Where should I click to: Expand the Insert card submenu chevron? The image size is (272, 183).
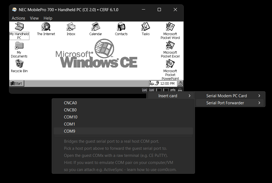click(190, 96)
